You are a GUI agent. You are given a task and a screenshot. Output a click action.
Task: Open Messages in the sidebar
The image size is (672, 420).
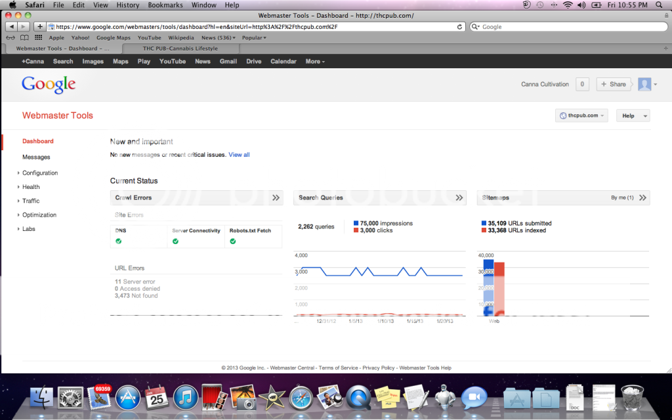tap(36, 157)
